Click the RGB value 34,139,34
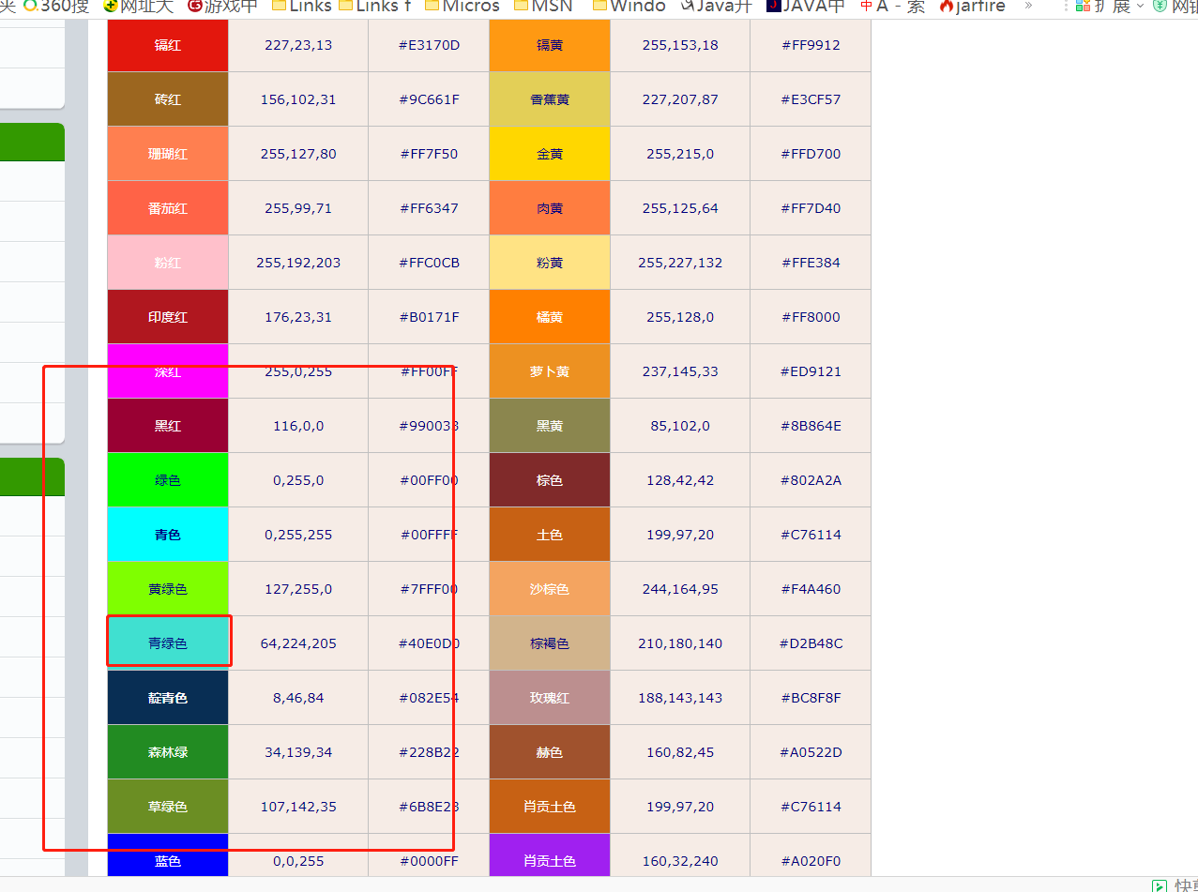This screenshot has height=892, width=1198. pos(298,752)
